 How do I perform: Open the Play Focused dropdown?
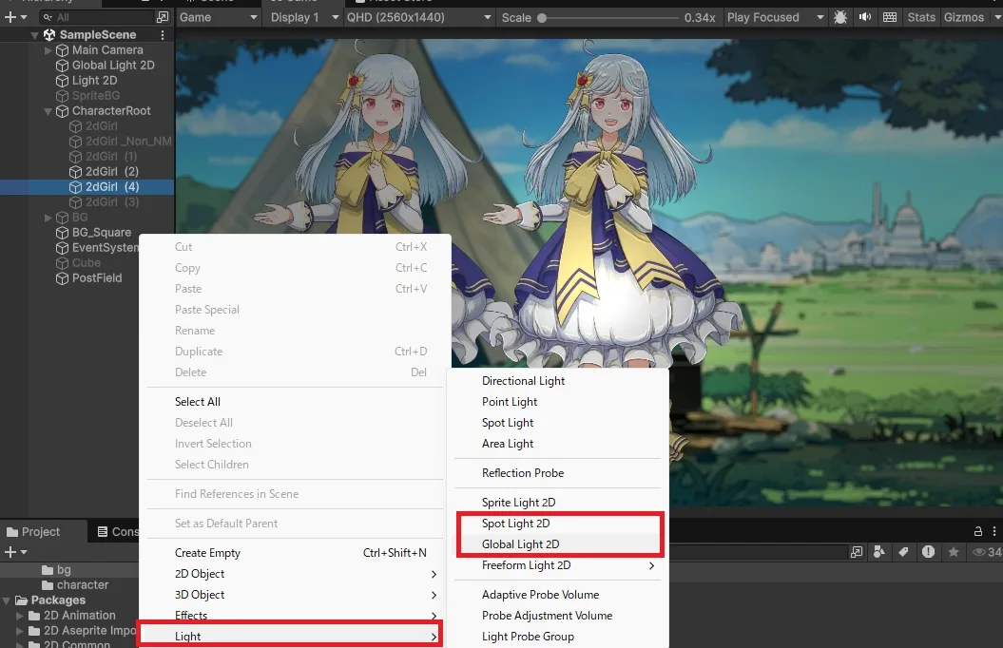click(x=775, y=17)
